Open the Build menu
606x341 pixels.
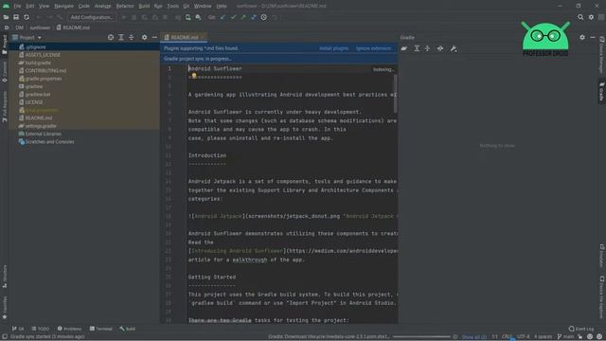[144, 6]
